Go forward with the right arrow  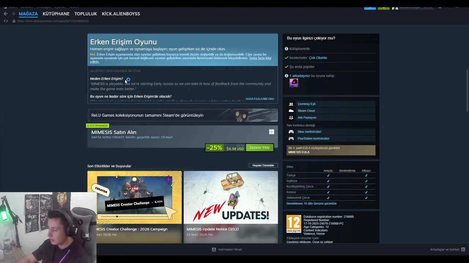pos(13,14)
